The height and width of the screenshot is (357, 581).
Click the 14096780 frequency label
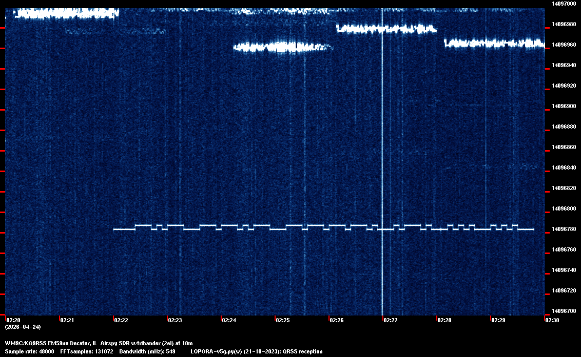564,229
